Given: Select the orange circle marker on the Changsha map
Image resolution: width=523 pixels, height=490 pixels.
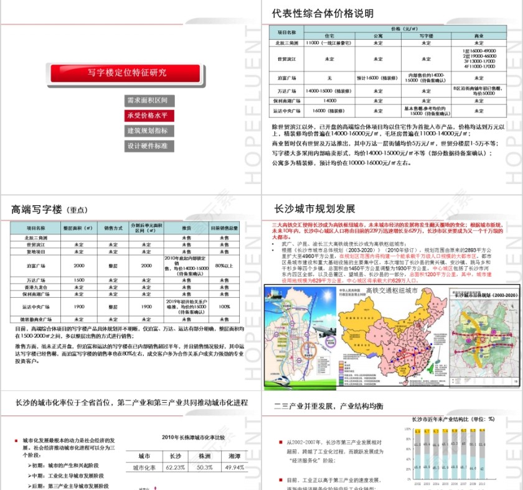Looking at the screenshot, I should (x=309, y=351).
